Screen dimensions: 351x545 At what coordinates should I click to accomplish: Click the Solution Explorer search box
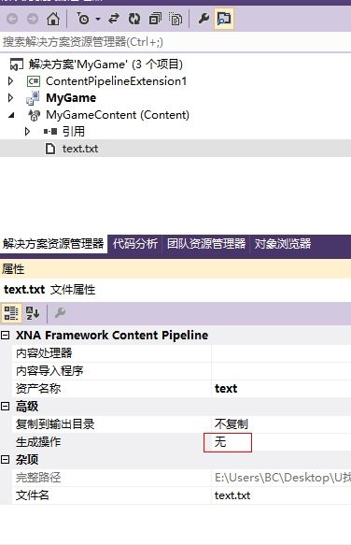pyautogui.click(x=175, y=42)
